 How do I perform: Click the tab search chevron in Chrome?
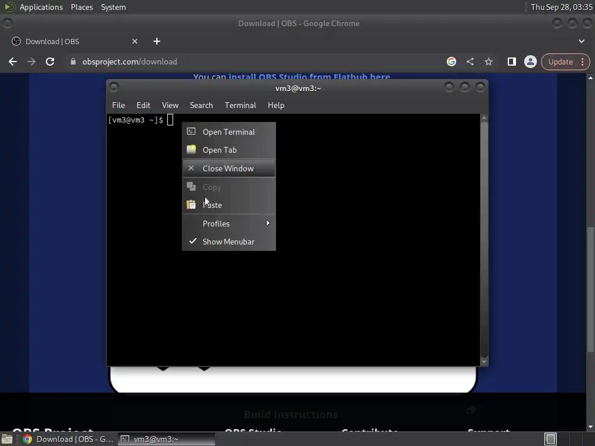[x=581, y=41]
